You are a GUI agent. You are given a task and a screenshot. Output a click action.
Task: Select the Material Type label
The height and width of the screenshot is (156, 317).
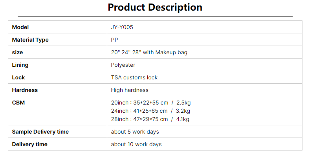(x=30, y=40)
